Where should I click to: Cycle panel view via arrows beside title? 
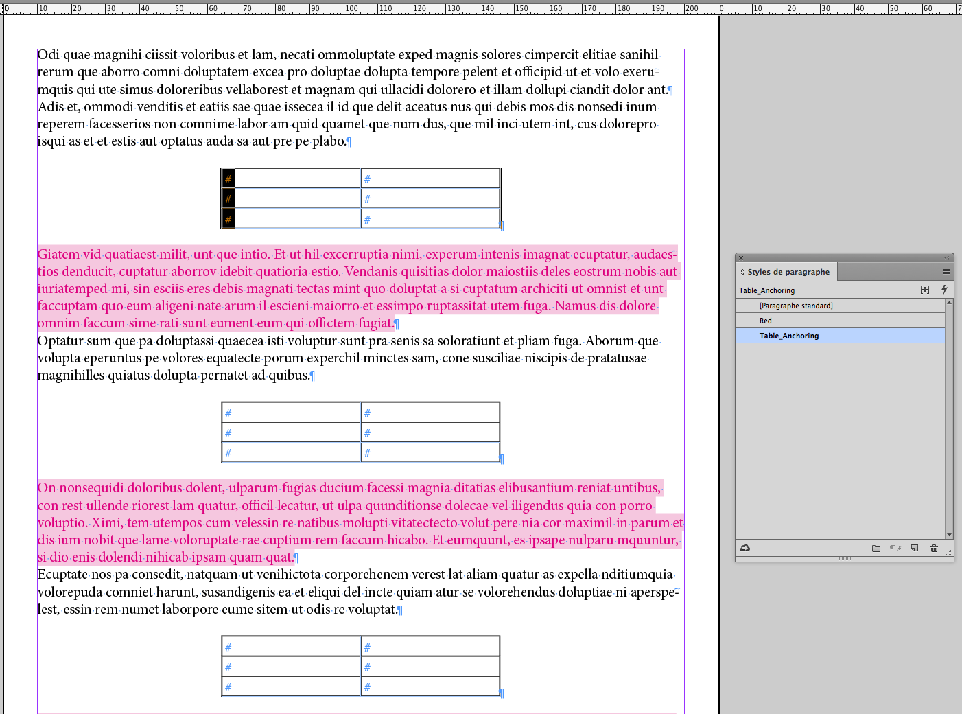(742, 272)
